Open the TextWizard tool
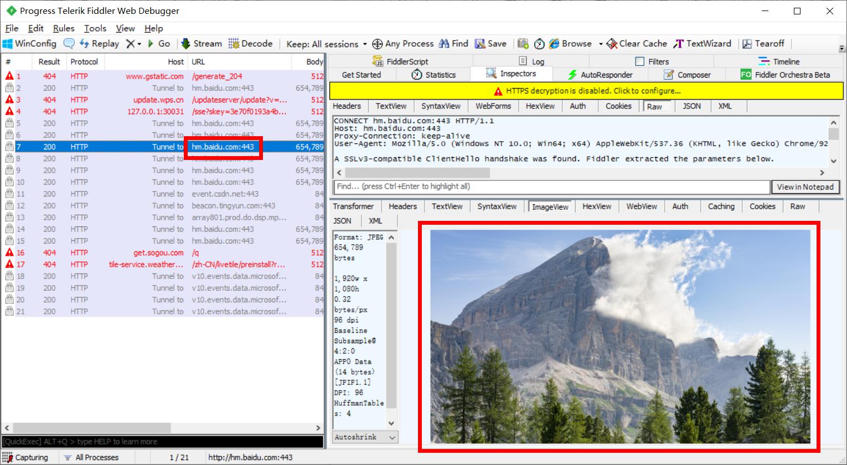Viewport: 847px width, 465px height. tap(679, 44)
